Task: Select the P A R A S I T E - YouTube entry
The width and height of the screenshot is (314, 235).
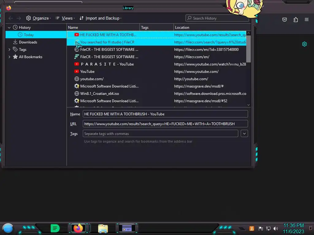Action: tap(156, 64)
